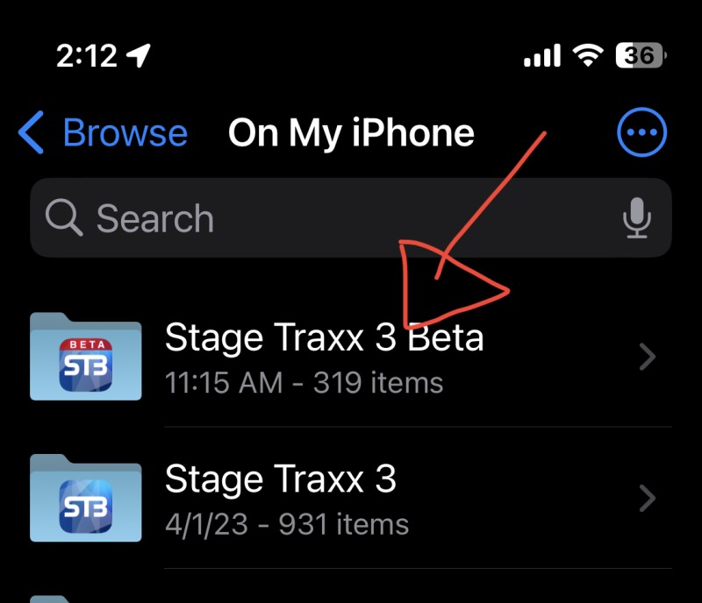Tap the Wi-Fi status icon
Screen dimensions: 702x603
pyautogui.click(x=588, y=55)
